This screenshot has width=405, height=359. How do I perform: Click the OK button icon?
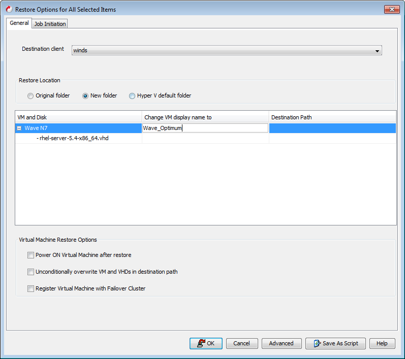[201, 343]
